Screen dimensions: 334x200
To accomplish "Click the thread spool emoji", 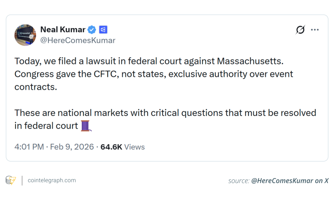I will click(86, 126).
